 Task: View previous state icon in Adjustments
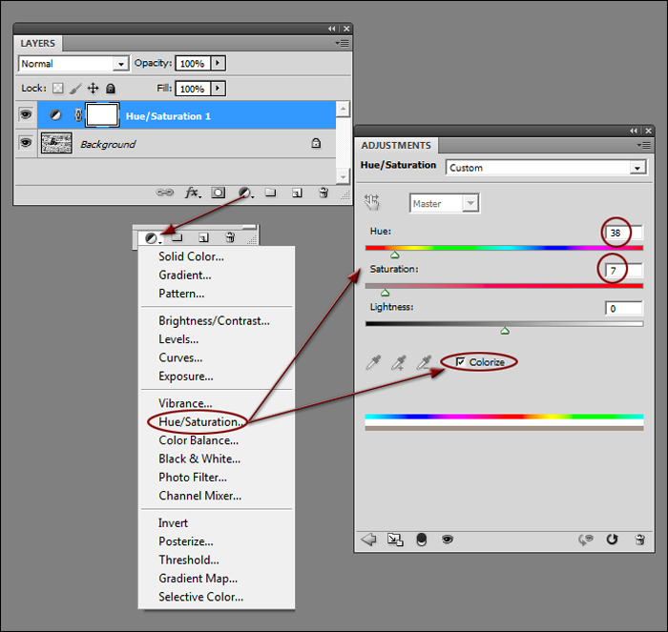tap(586, 540)
